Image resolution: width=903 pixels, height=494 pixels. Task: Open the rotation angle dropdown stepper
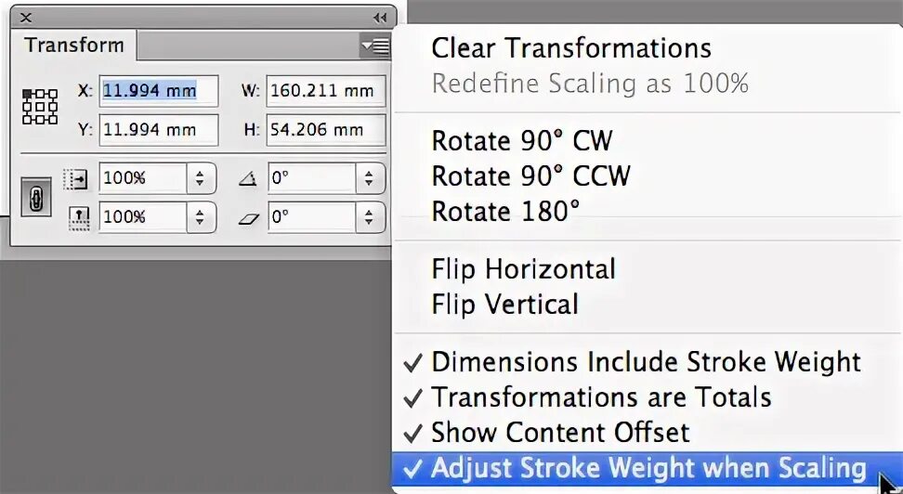pos(369,178)
